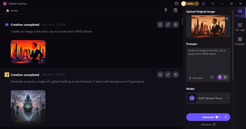246x129 pixels.
Task: Click the export icon in the top toolbar
Action: (166, 10)
